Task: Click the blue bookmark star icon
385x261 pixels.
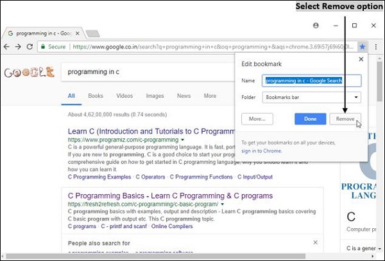Action: point(362,47)
